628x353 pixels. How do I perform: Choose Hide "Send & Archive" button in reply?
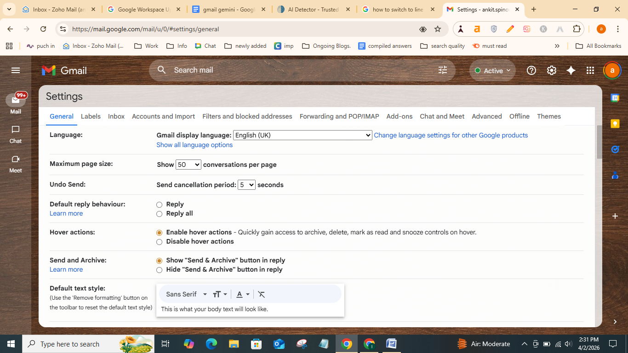tap(159, 270)
